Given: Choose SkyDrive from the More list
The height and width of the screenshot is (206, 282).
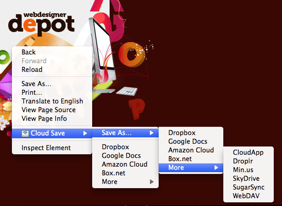Looking at the screenshot, I should [x=249, y=179].
